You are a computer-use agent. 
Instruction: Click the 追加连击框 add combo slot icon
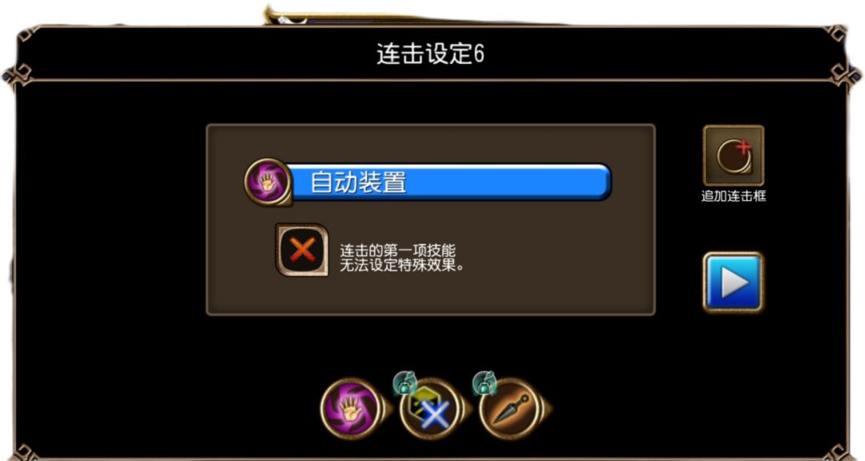(x=733, y=155)
